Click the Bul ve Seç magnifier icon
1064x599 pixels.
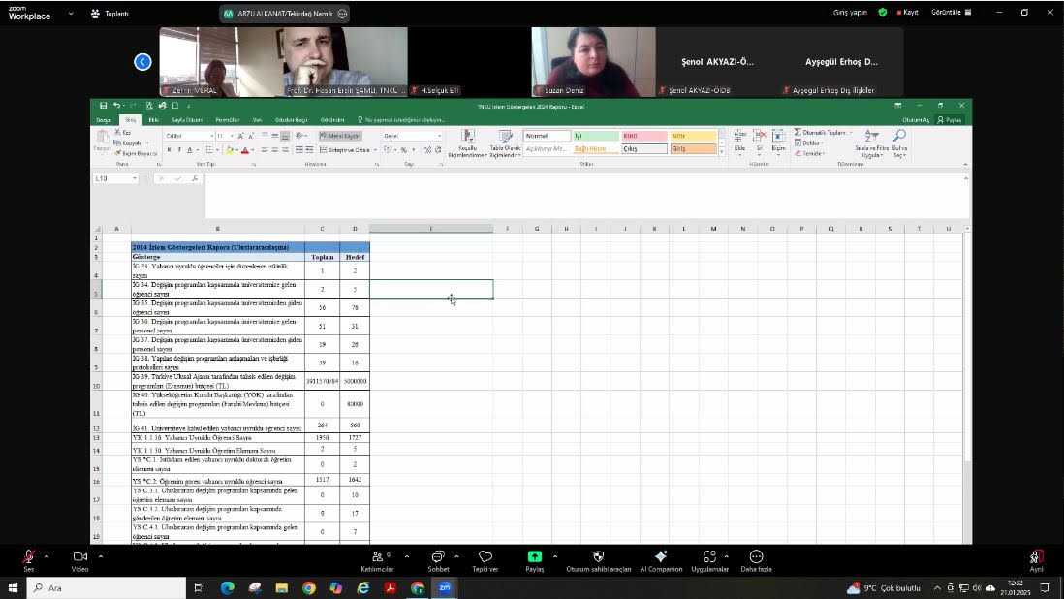tap(900, 136)
